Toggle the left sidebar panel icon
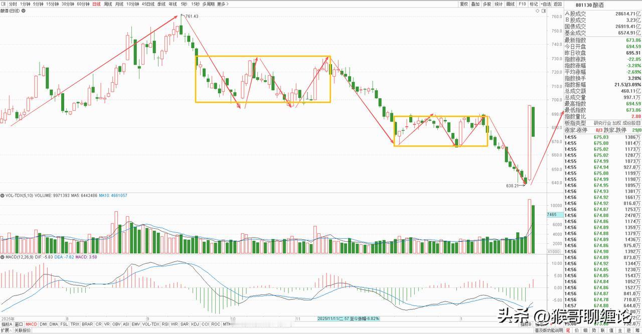The height and width of the screenshot is (334, 642). [4, 4]
